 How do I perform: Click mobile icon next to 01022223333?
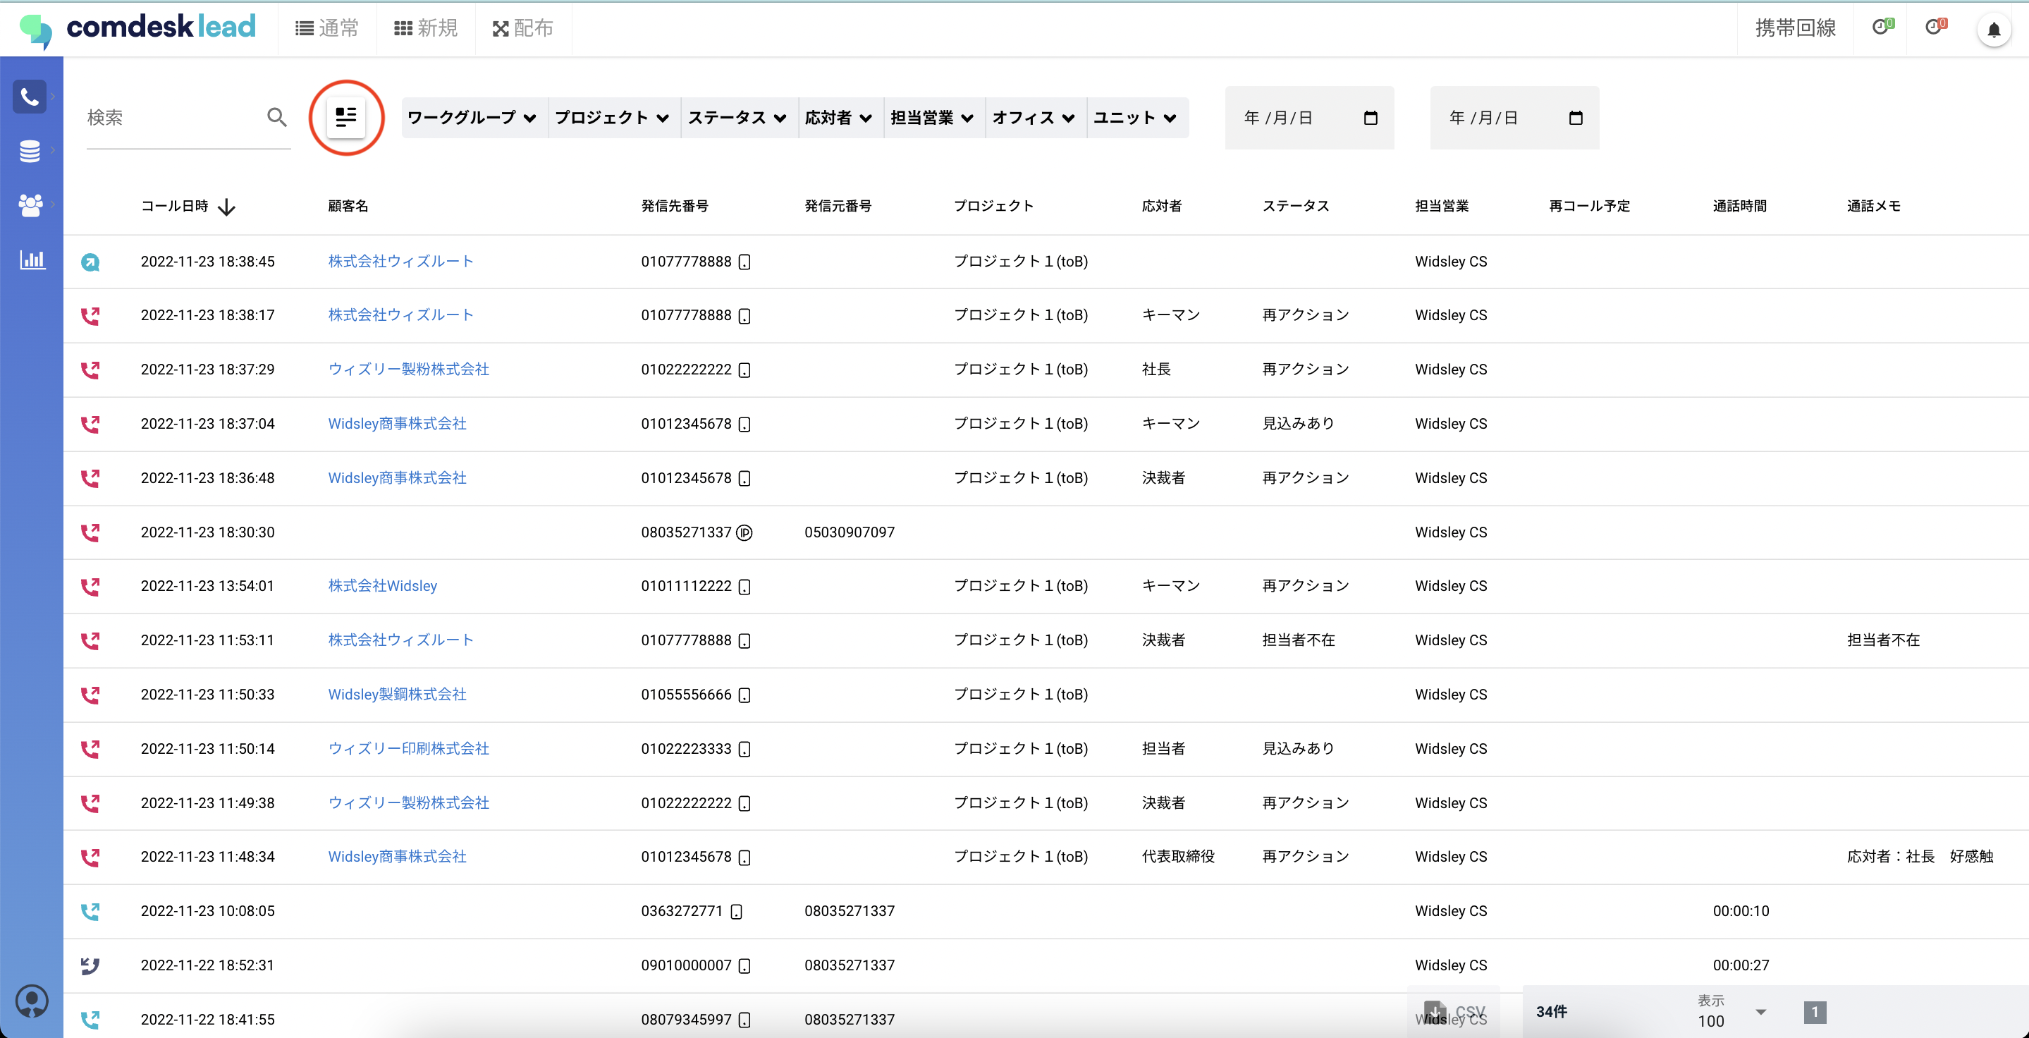click(x=744, y=749)
